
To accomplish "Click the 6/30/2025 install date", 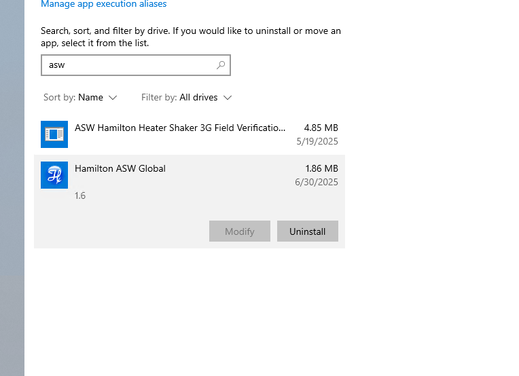I will click(317, 182).
